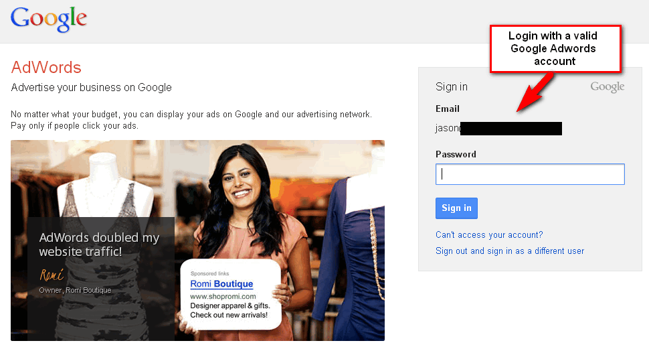Click the "Designer apparel & gifts." ad text

point(230,305)
